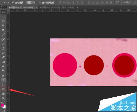
Task: Select the Blur tool
Action: point(3,66)
